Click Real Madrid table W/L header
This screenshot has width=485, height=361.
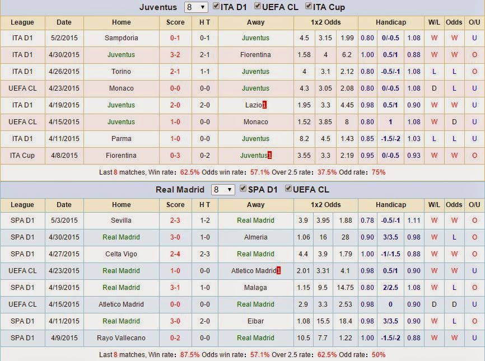click(x=434, y=205)
